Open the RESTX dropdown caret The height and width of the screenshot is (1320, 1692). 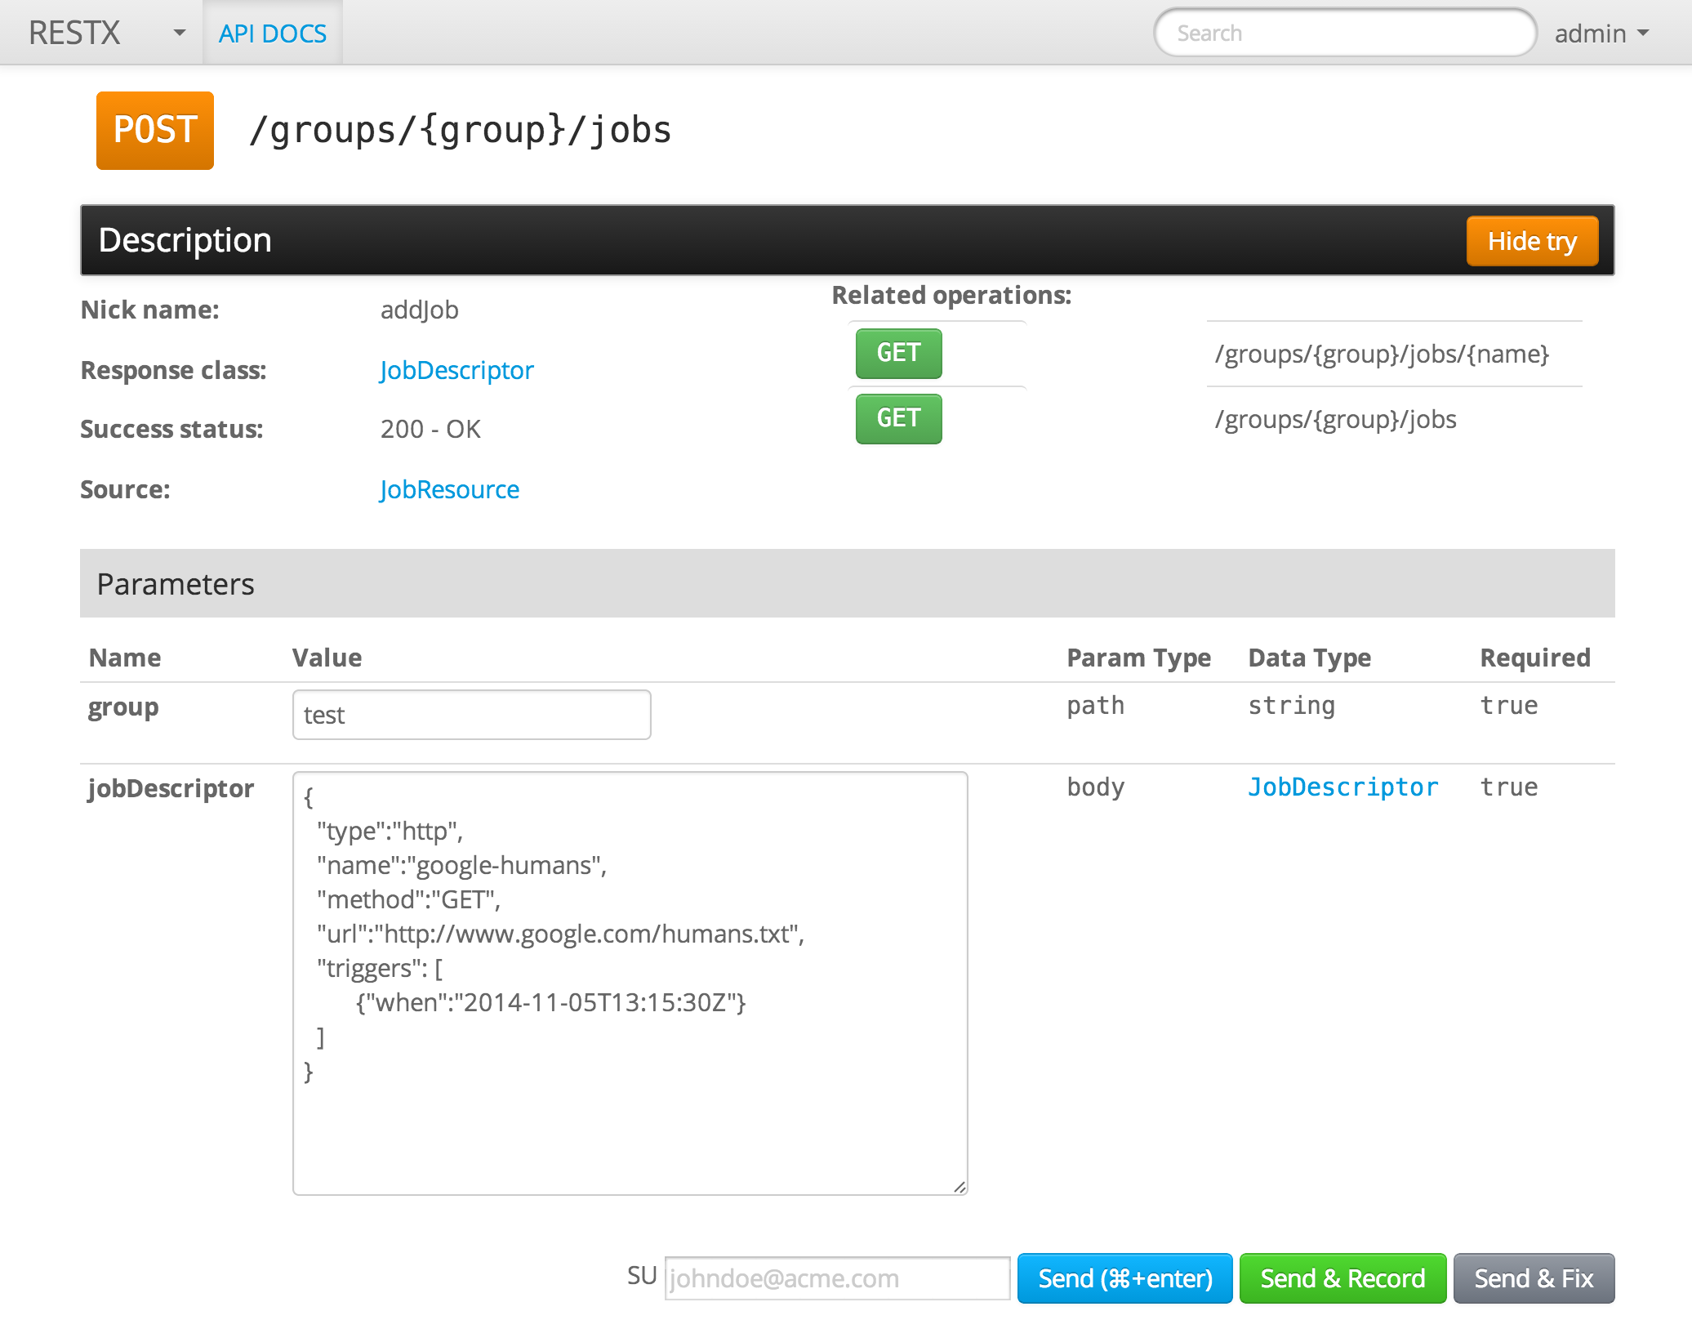179,33
